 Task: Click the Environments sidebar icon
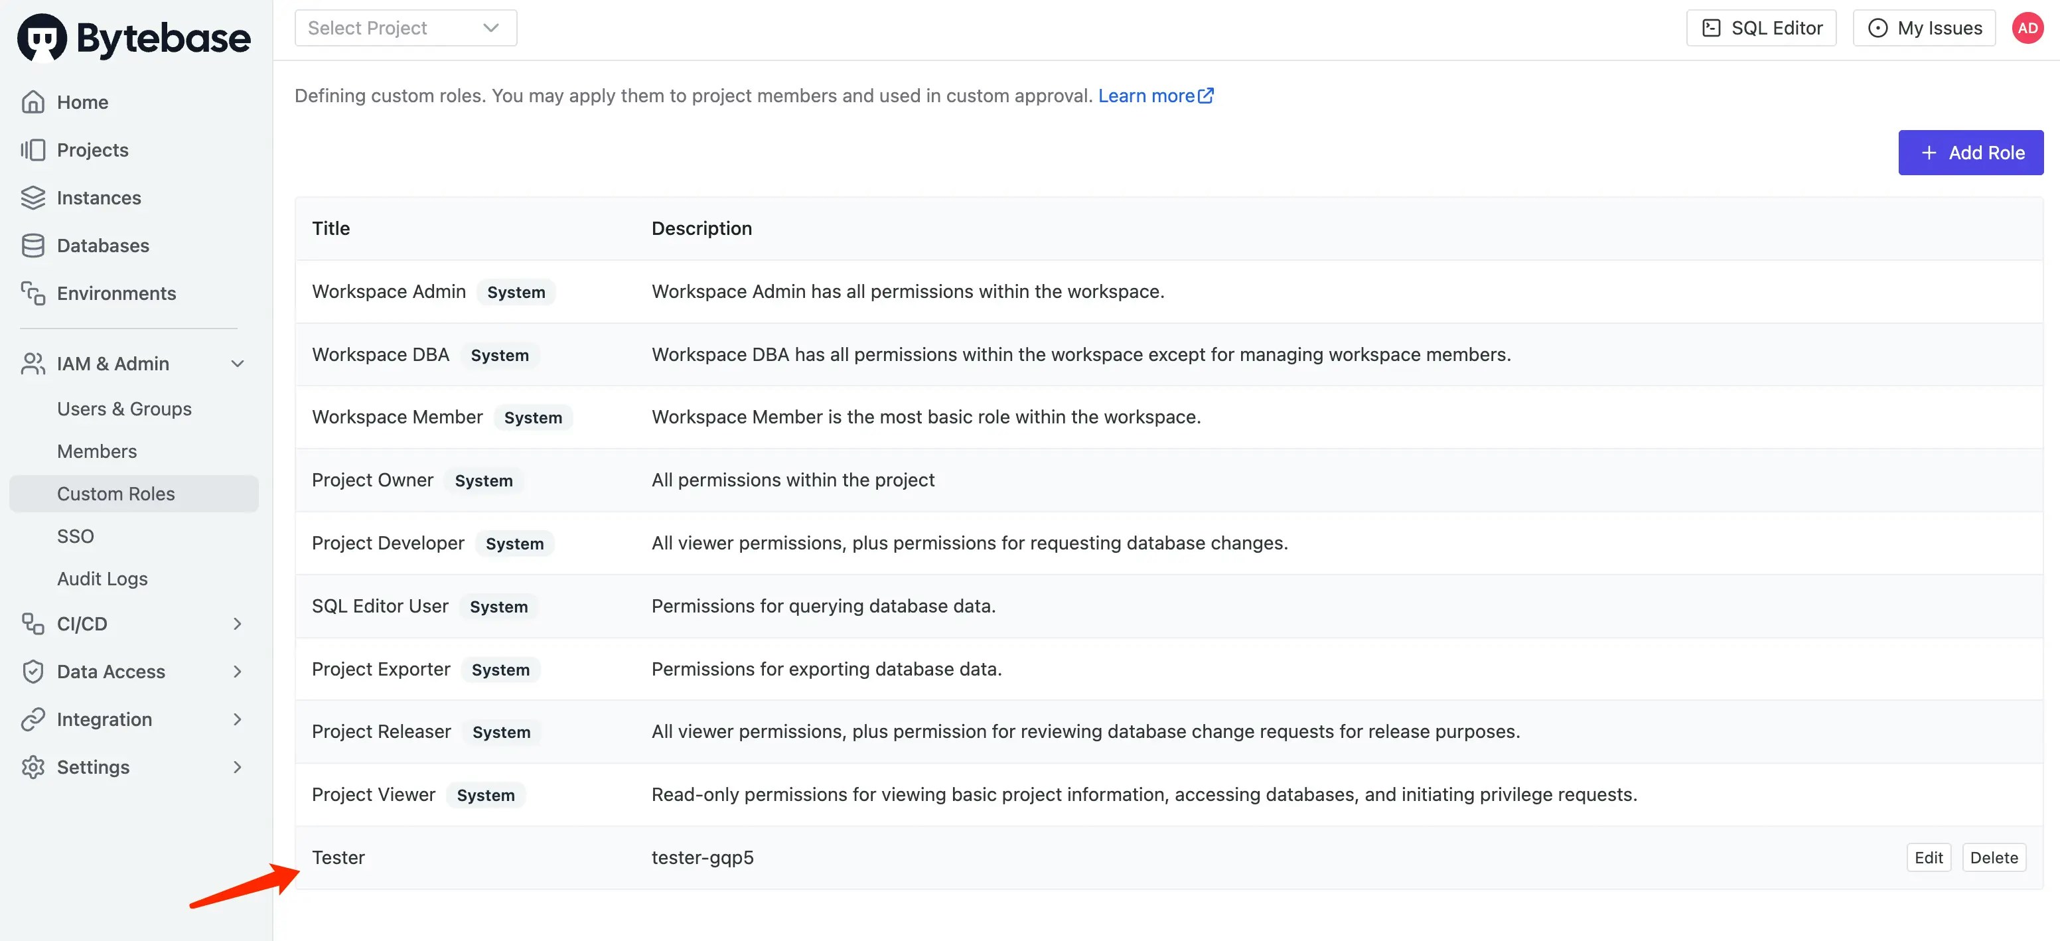coord(33,293)
